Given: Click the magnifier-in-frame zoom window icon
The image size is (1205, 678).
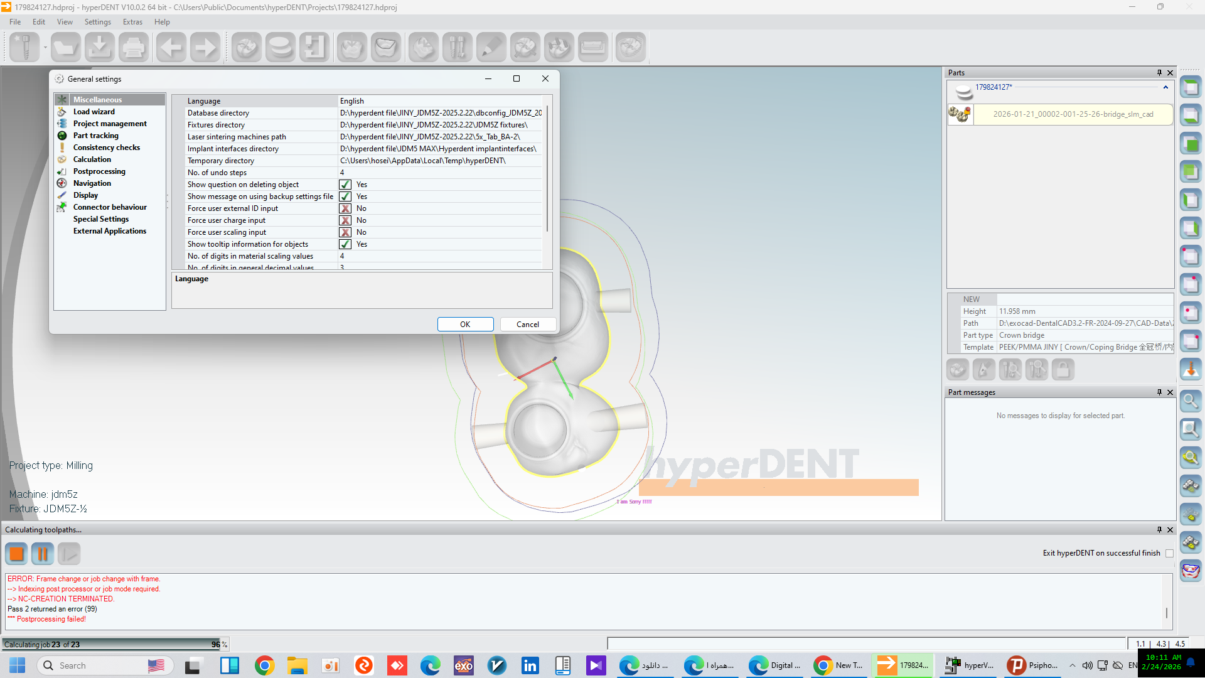Looking at the screenshot, I should 1191,429.
